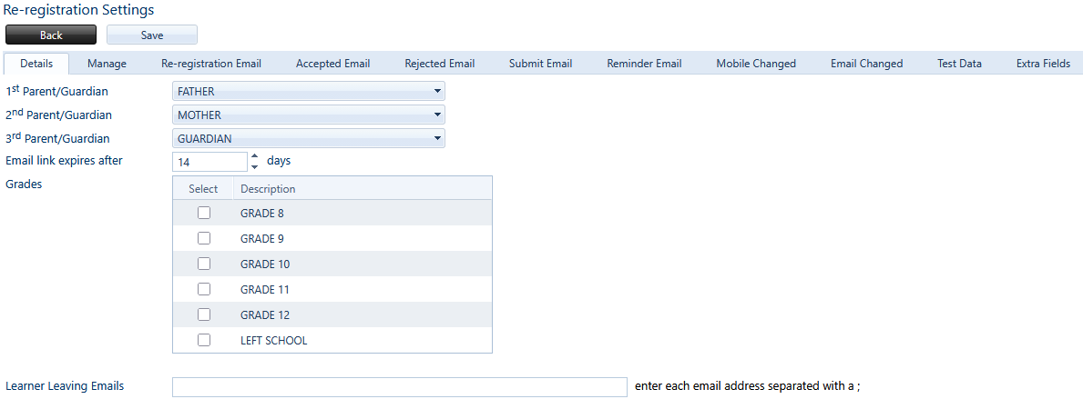Image resolution: width=1083 pixels, height=409 pixels.
Task: Open the Reminder Email tab
Action: coord(644,64)
